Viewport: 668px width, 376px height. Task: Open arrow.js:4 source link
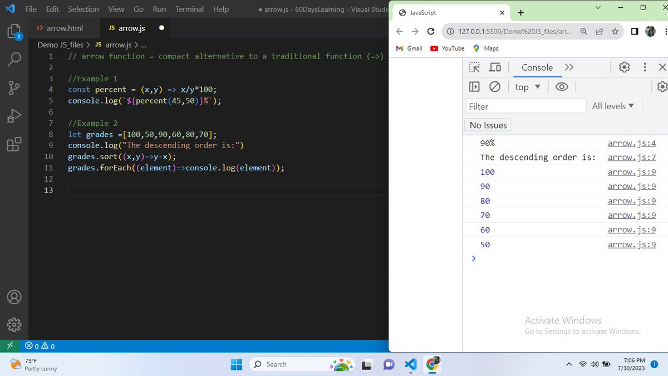pos(632,143)
